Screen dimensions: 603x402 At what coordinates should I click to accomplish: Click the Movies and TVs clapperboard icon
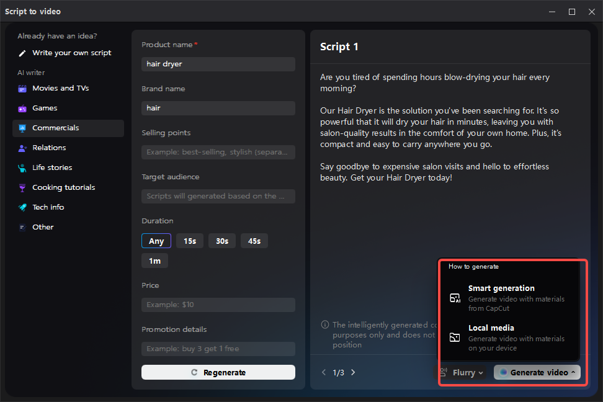pyautogui.click(x=22, y=89)
